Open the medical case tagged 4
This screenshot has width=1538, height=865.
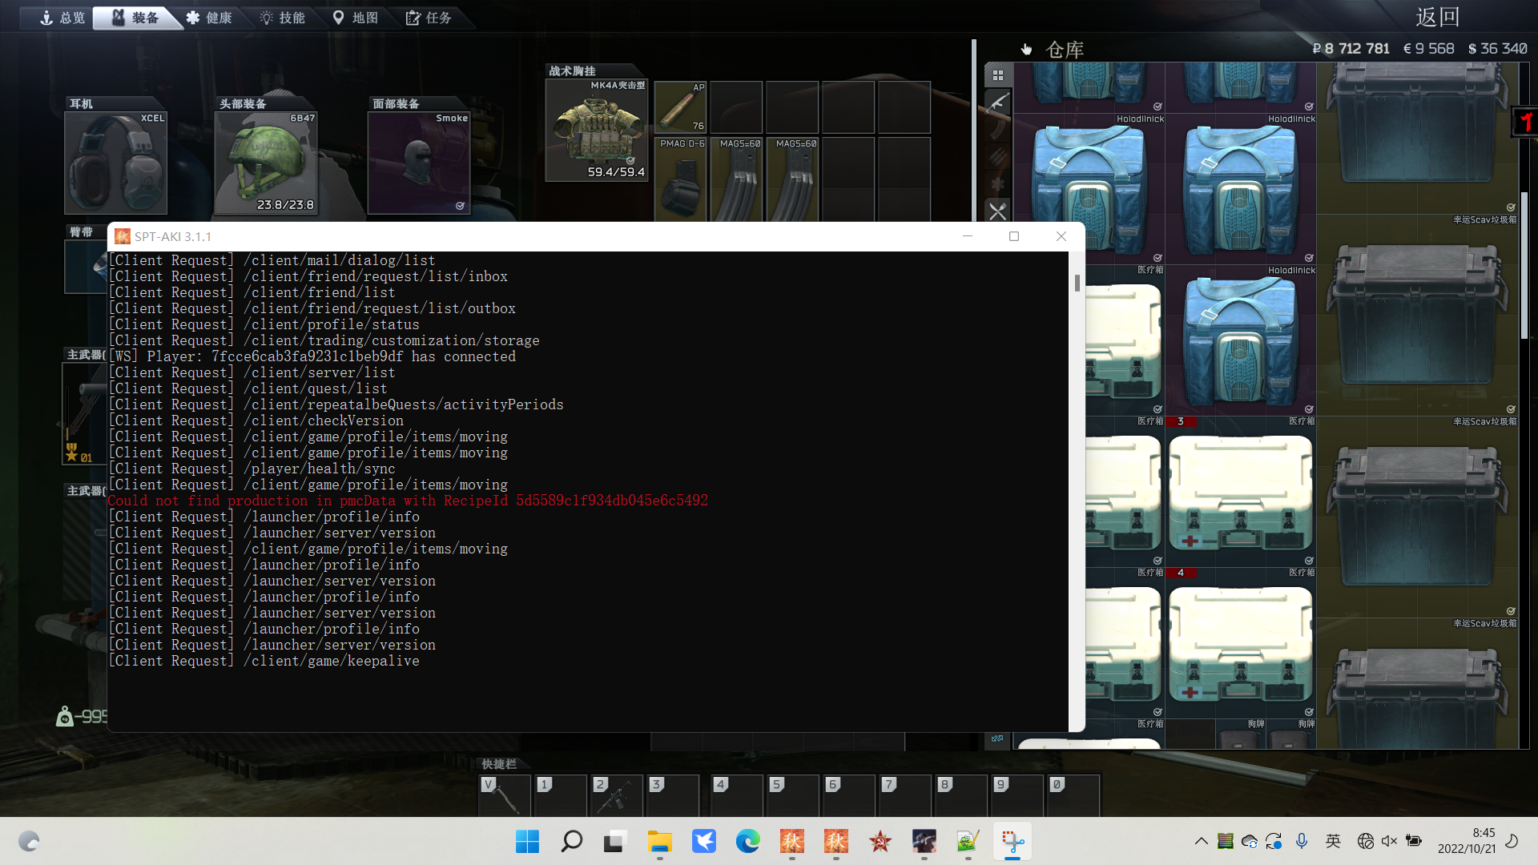[x=1240, y=643]
